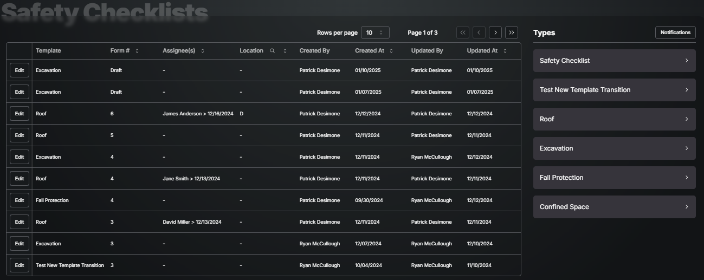
Task: Go to the next page
Action: tap(495, 32)
